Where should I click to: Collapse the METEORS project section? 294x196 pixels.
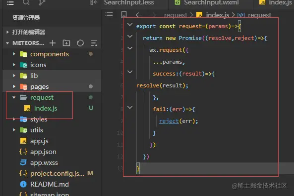tap(7, 43)
